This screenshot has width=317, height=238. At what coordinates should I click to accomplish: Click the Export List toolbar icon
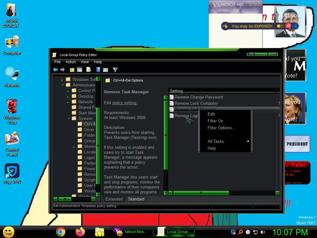(x=89, y=70)
